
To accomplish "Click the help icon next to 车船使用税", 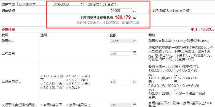I will click(20, 82).
